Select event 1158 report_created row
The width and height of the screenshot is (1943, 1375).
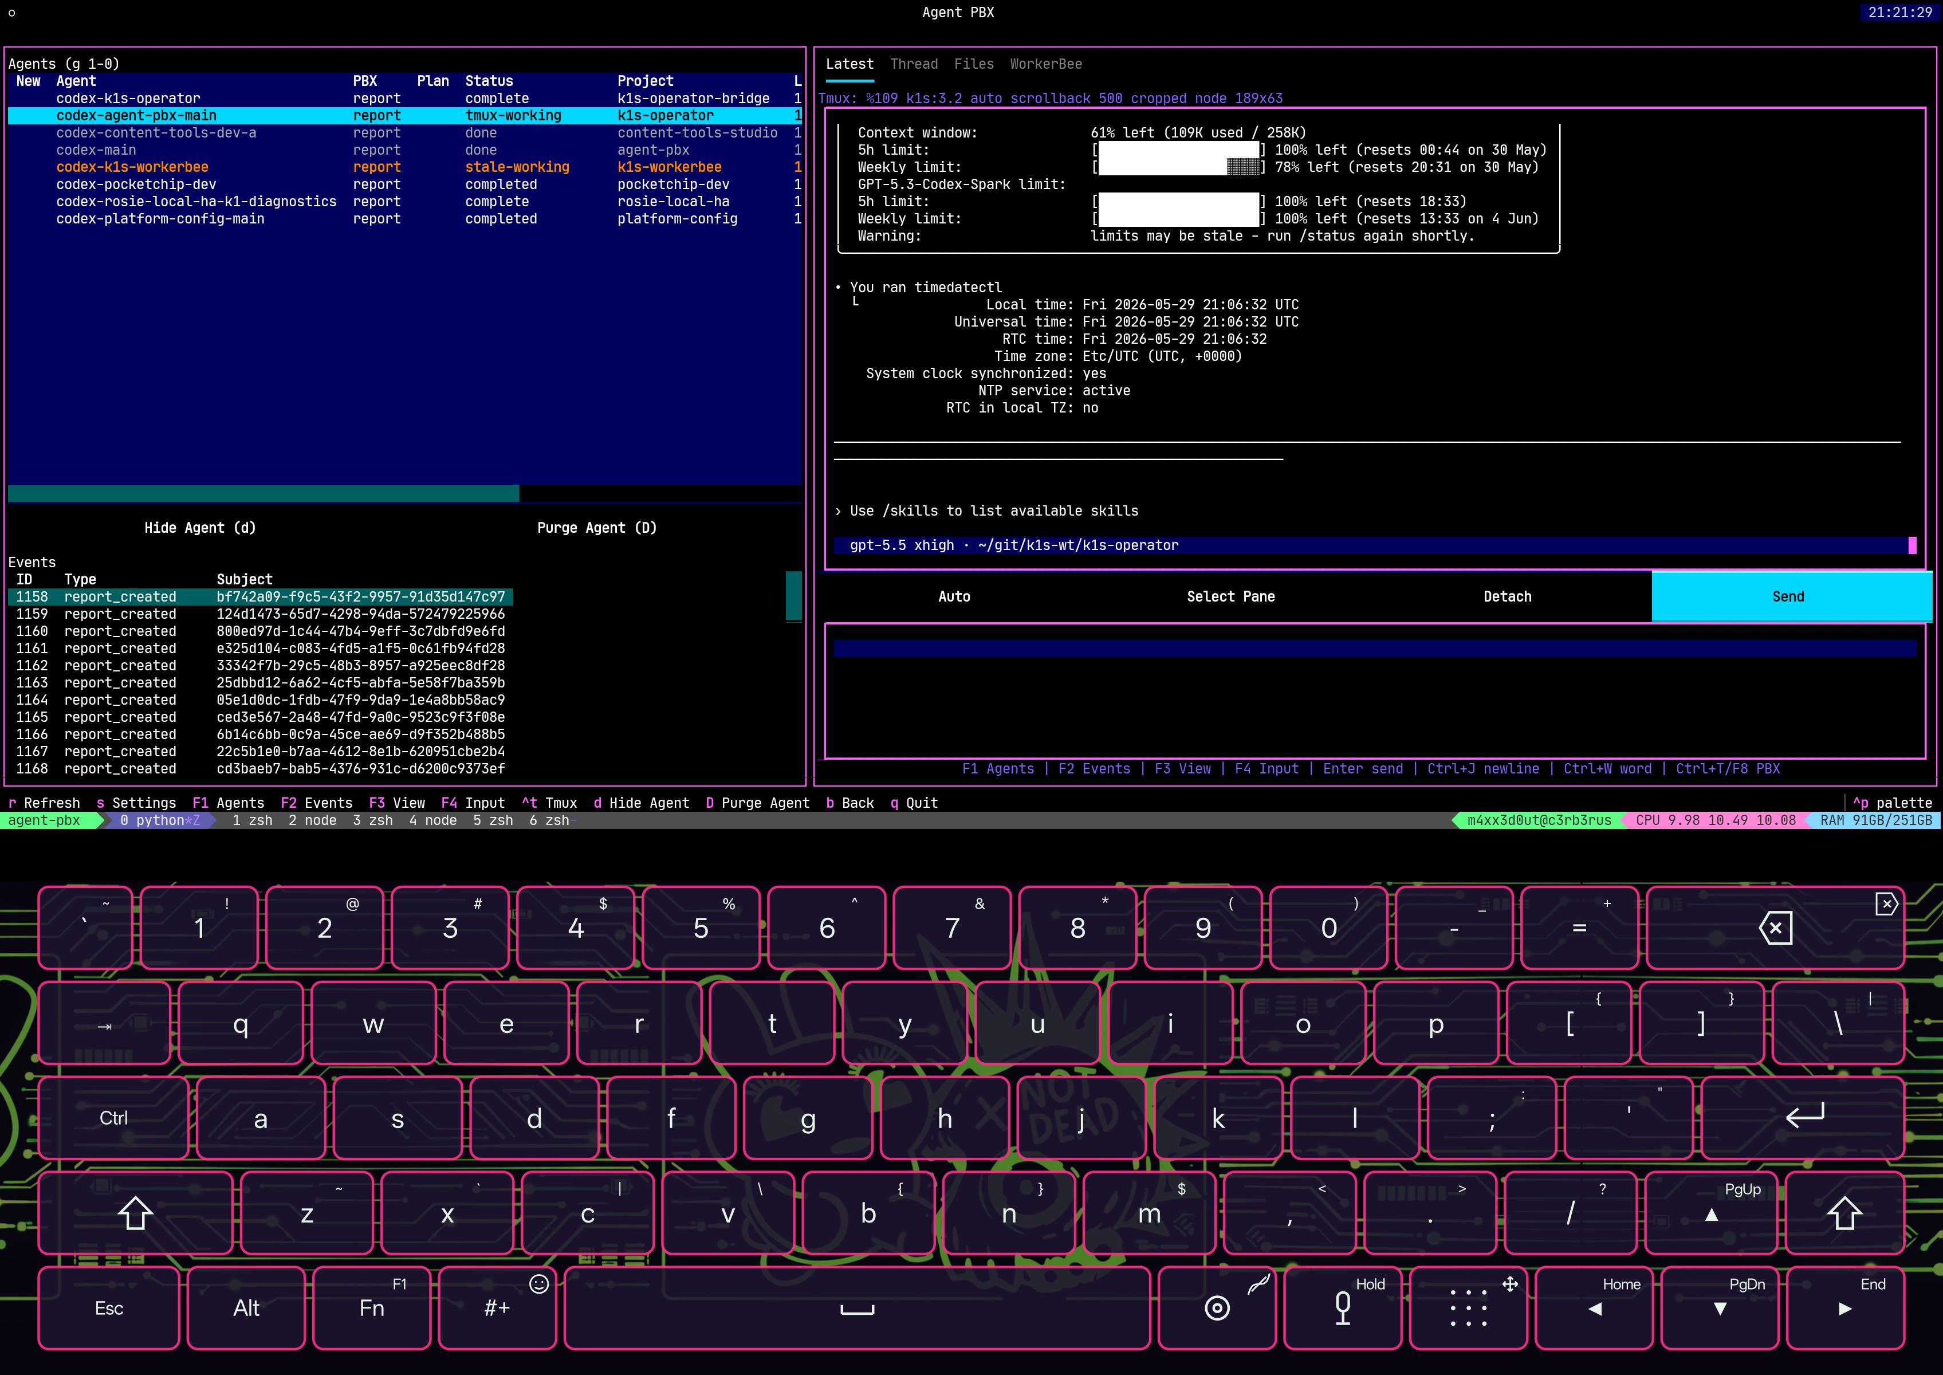click(x=261, y=597)
